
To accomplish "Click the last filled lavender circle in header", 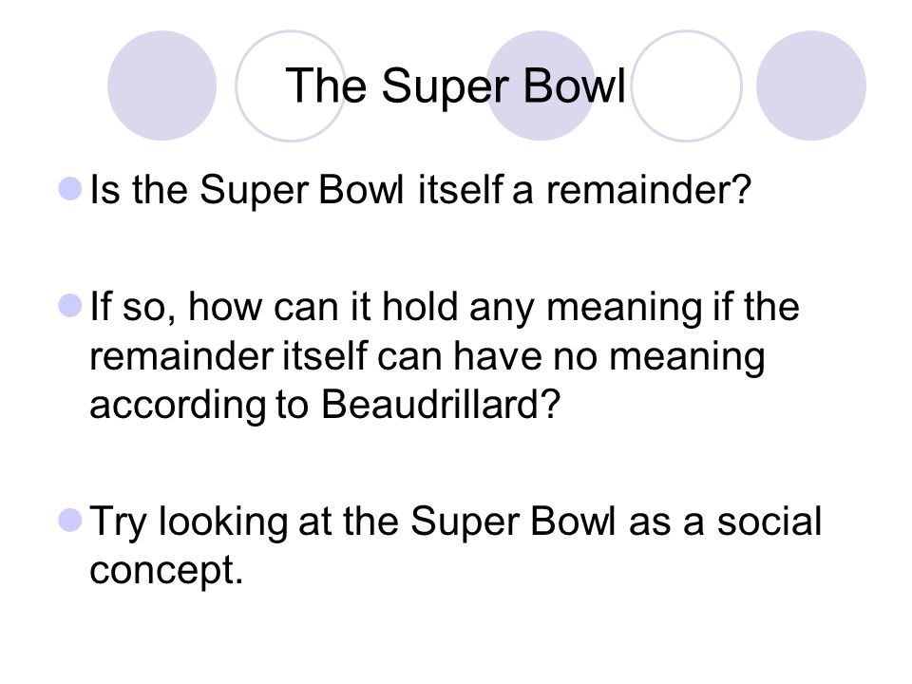I will click(x=811, y=85).
